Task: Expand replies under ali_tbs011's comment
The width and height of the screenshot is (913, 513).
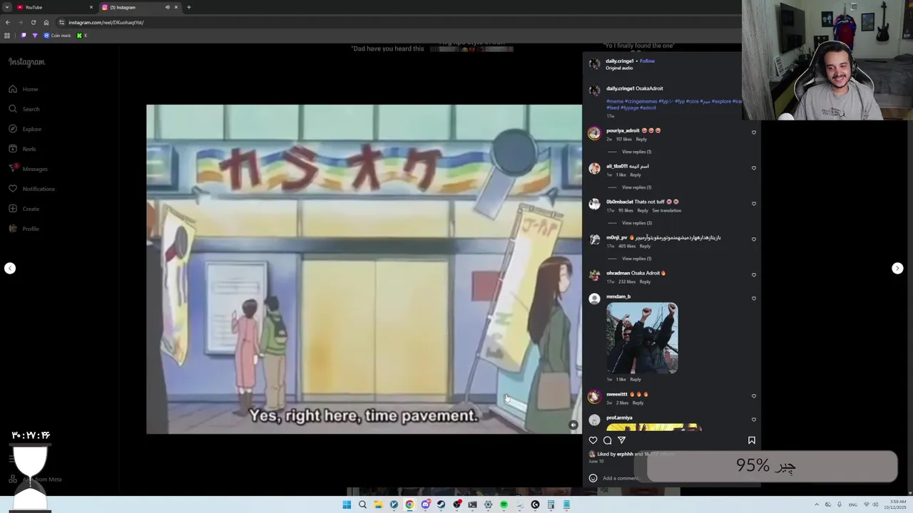Action: 636,187
